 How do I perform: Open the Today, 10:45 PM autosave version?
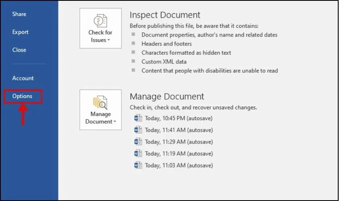tap(179, 118)
